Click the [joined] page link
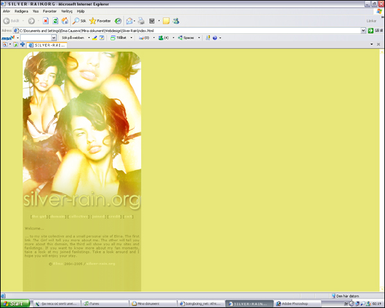385x308 pixels. pos(98,217)
